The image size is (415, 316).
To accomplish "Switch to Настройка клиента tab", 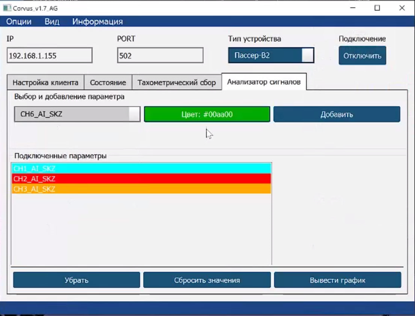I will click(x=45, y=82).
